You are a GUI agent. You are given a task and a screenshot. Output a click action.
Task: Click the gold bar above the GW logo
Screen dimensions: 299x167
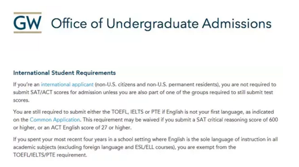(x=27, y=13)
